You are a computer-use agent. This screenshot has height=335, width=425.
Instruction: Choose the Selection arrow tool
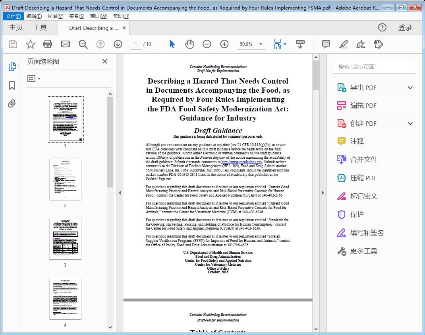pos(172,44)
